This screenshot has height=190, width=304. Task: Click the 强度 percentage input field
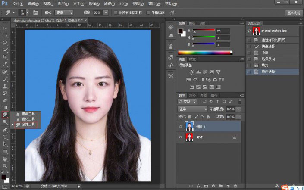coord(98,12)
